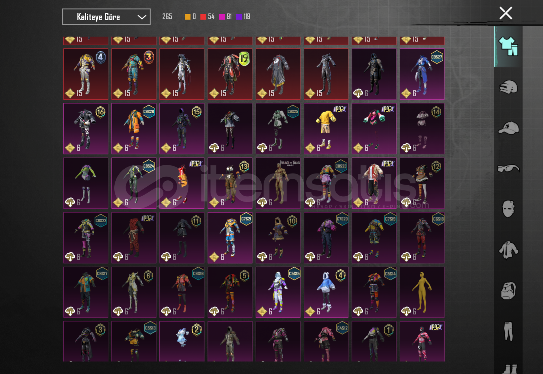Select the yellow t-shirt outfit thumbnail

326,128
